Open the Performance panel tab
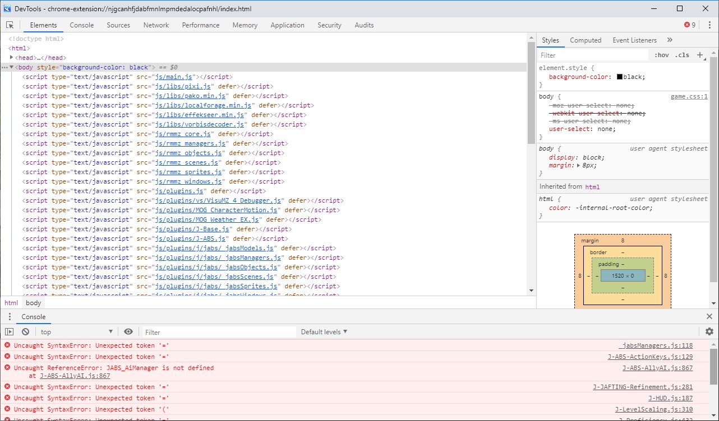This screenshot has height=421, width=719. (x=201, y=25)
